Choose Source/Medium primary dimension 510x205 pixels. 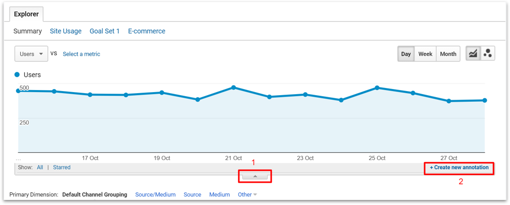click(x=155, y=194)
